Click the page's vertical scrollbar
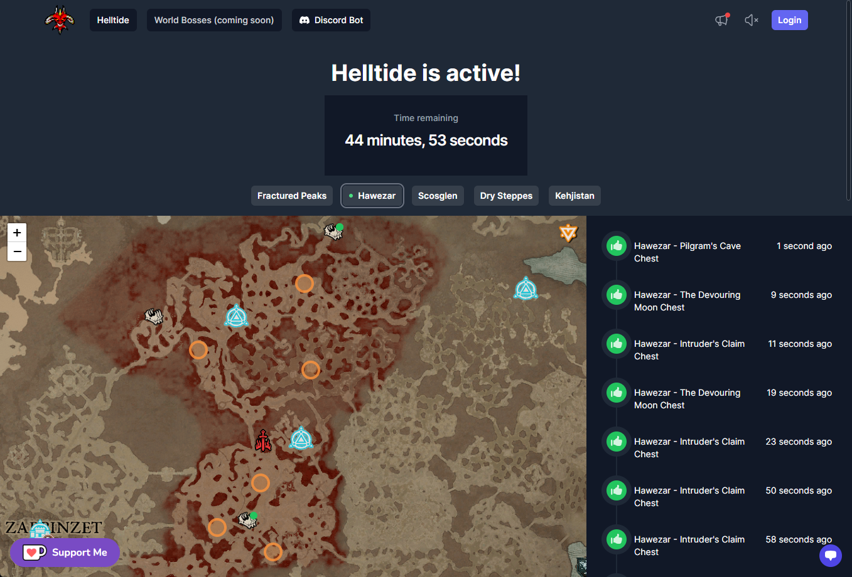Screen dimensions: 852x577 [849, 100]
